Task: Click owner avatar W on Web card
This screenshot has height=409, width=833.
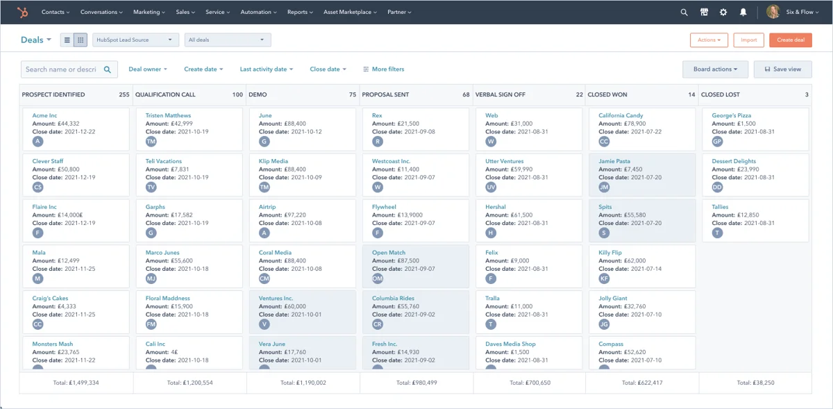Action: click(x=491, y=141)
